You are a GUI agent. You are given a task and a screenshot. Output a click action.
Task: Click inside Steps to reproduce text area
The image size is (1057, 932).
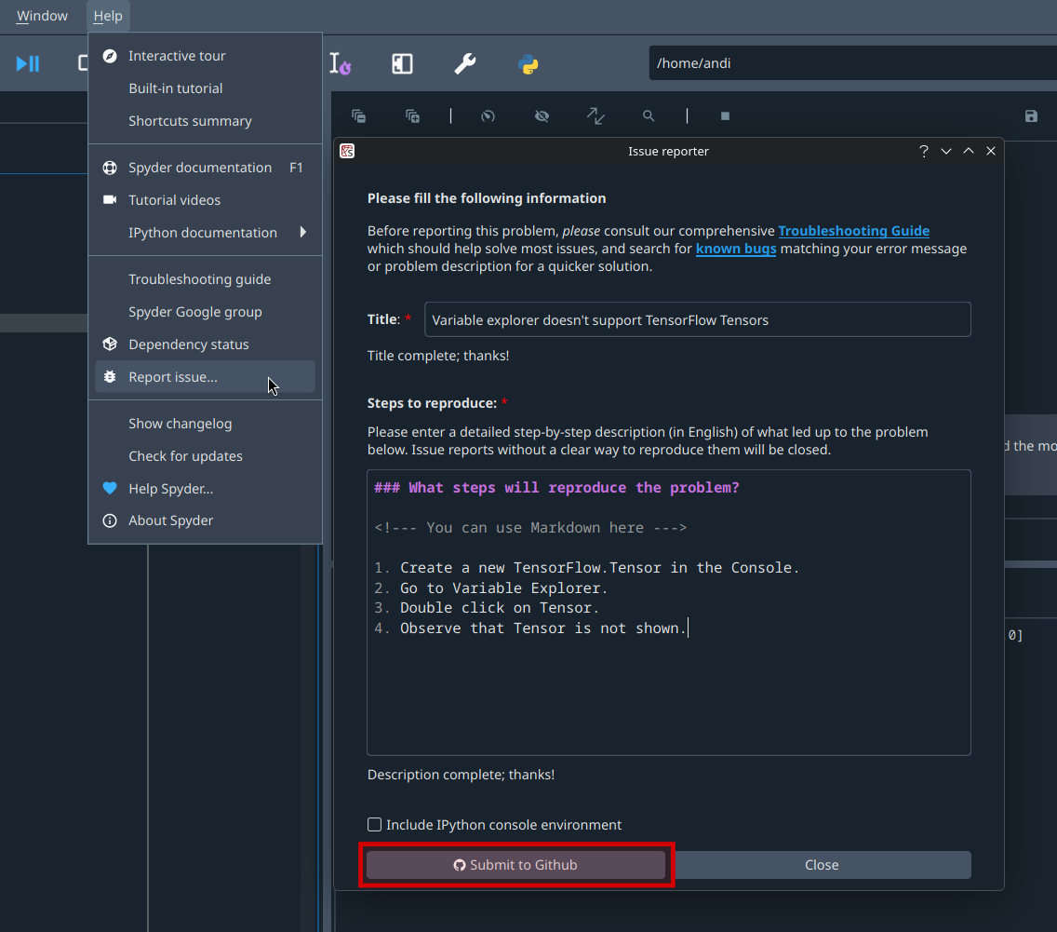[669, 613]
